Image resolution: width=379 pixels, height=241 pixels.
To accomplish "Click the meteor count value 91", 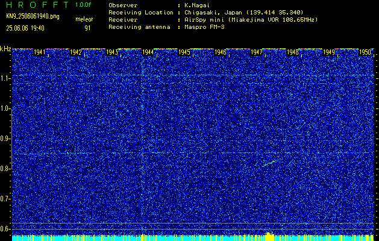I will 87,28.
